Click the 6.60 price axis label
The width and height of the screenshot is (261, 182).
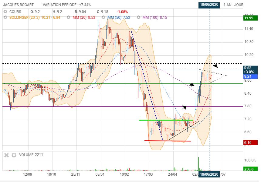pyautogui.click(x=248, y=132)
